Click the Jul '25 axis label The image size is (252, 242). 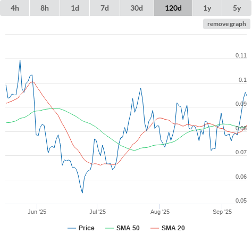click(97, 212)
